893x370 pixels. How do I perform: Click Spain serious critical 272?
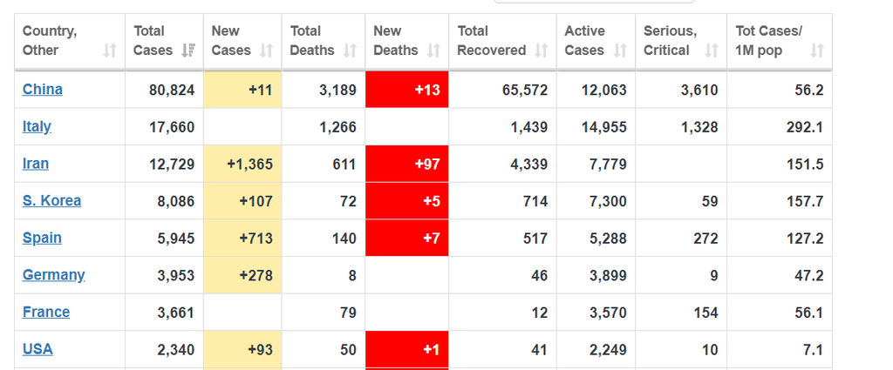point(706,239)
